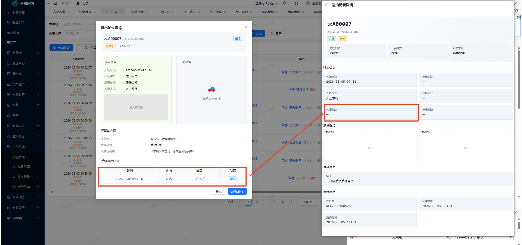522x245 pixels.
Task: Click 远程放行 link in the 09:51:36 row
Action: coord(302,90)
